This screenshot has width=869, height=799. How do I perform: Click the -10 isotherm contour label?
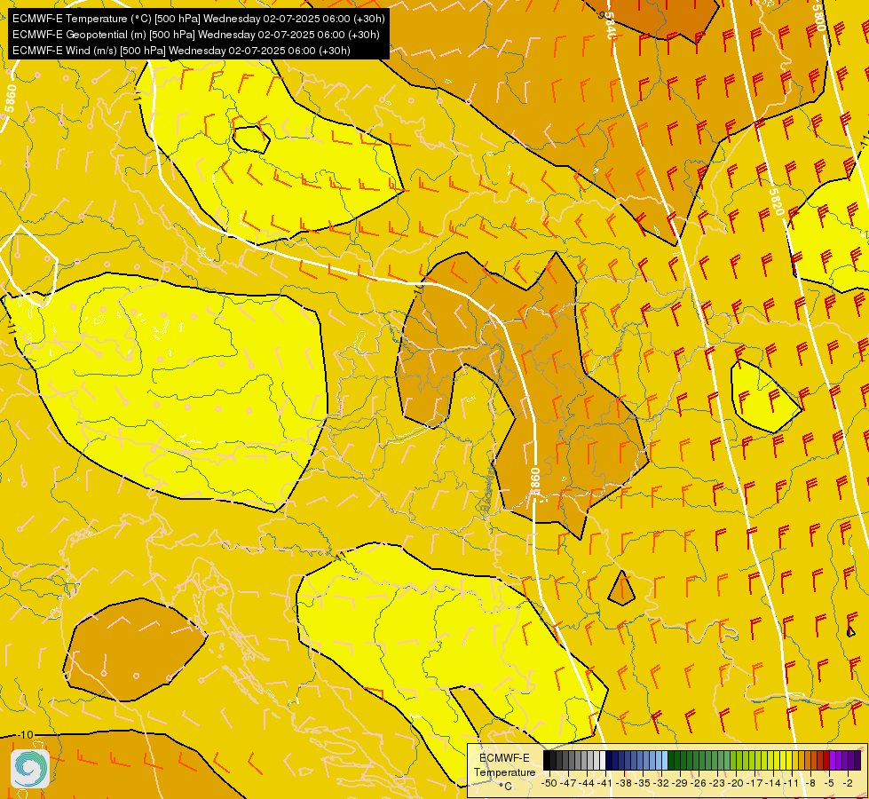click(x=26, y=735)
